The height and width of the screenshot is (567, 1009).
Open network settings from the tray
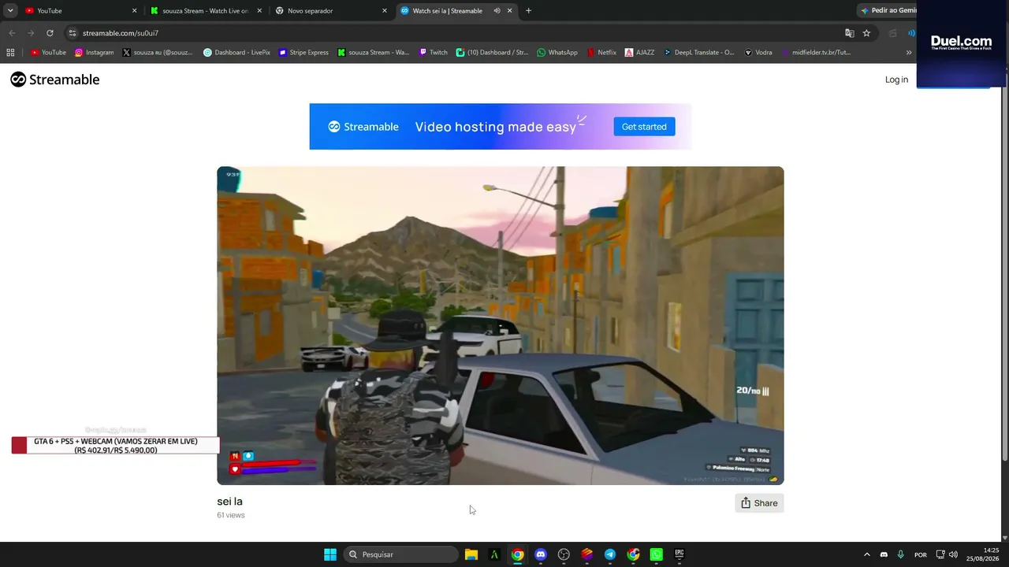tap(940, 554)
